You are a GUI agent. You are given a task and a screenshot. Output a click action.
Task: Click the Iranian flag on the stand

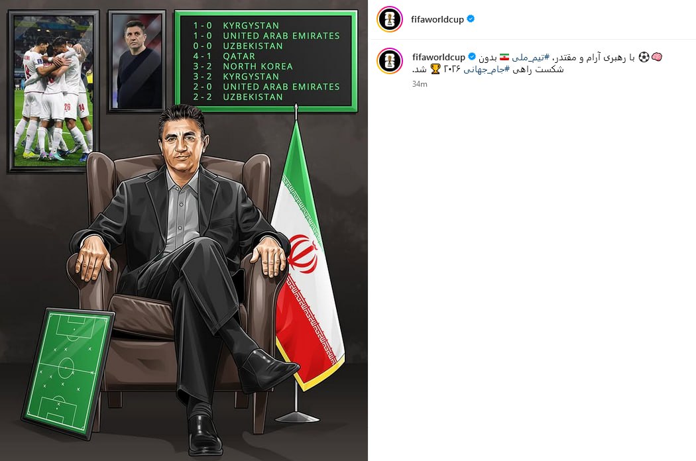[x=306, y=258]
